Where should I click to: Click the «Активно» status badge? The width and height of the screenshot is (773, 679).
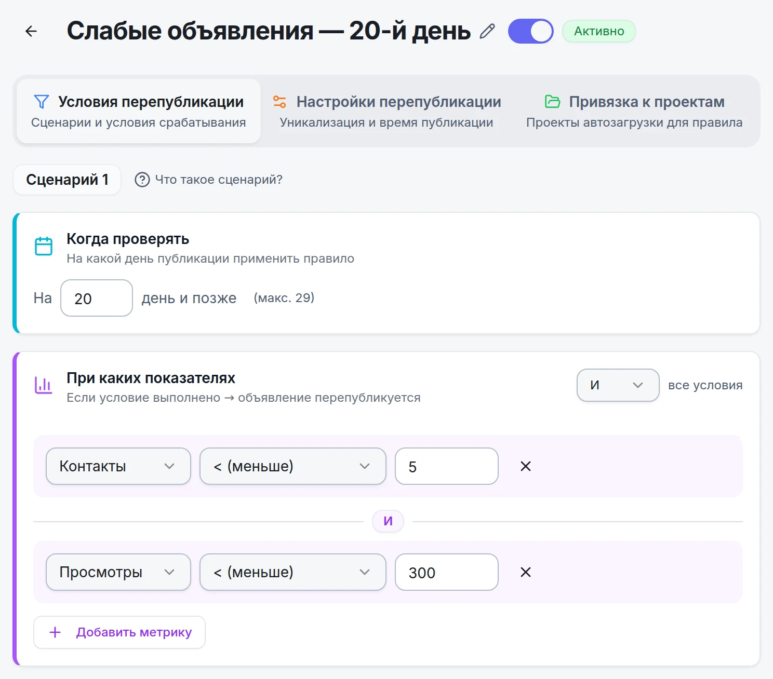point(598,31)
